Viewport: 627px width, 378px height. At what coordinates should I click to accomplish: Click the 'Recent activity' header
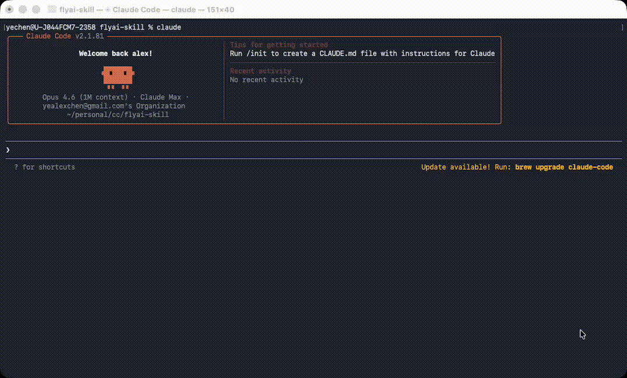coord(260,71)
